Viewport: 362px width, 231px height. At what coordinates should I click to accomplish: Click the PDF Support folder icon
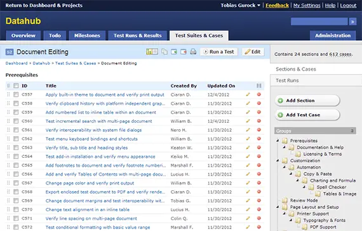pyautogui.click(x=304, y=227)
